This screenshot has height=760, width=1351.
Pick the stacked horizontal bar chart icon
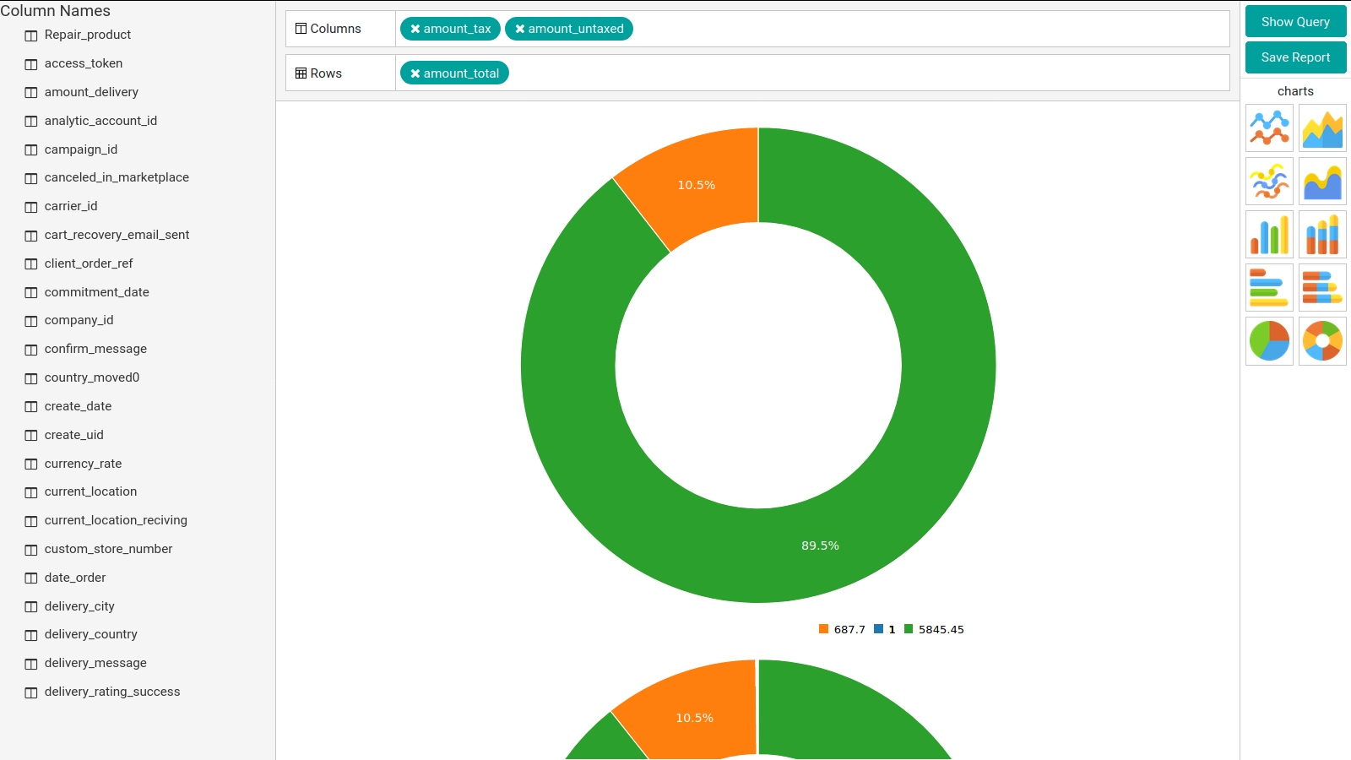(x=1322, y=288)
